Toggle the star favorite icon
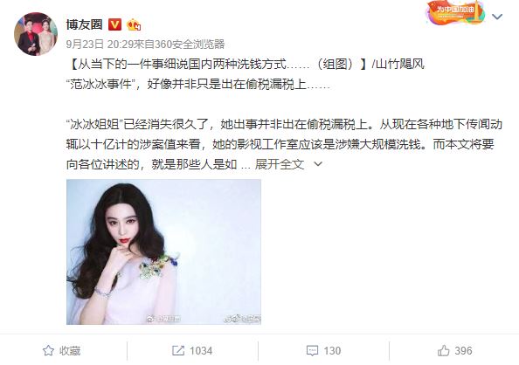519x365 pixels. [x=48, y=351]
